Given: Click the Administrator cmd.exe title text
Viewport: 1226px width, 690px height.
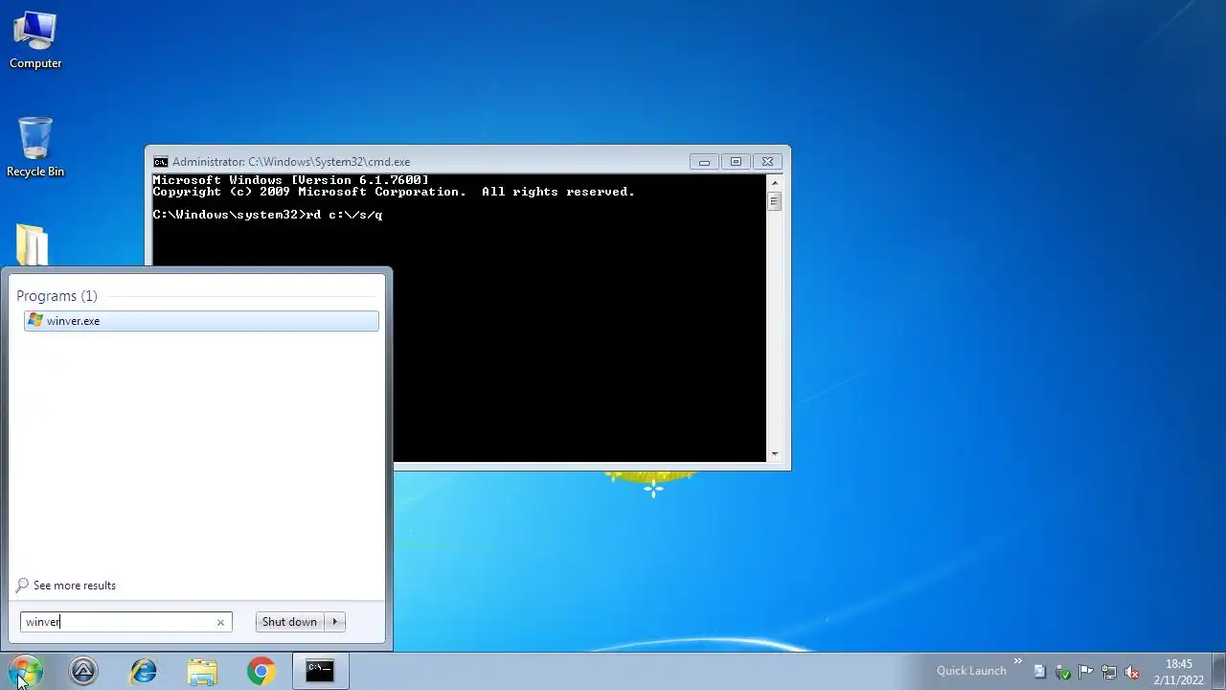Looking at the screenshot, I should pyautogui.click(x=291, y=162).
